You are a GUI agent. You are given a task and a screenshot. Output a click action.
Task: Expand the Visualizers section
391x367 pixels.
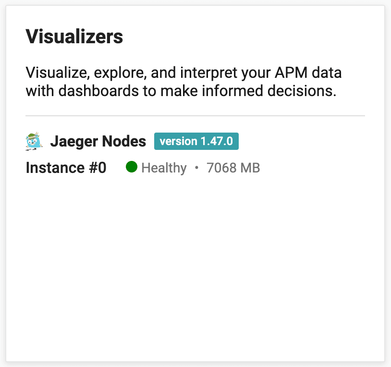tap(74, 36)
